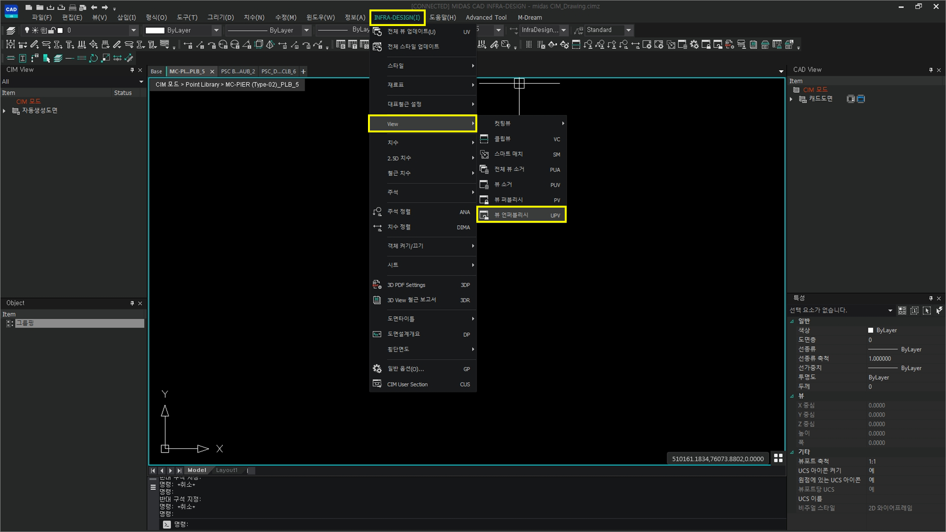
Task: Click the 3D view rebar report toolbar icon
Action: pyautogui.click(x=753, y=44)
